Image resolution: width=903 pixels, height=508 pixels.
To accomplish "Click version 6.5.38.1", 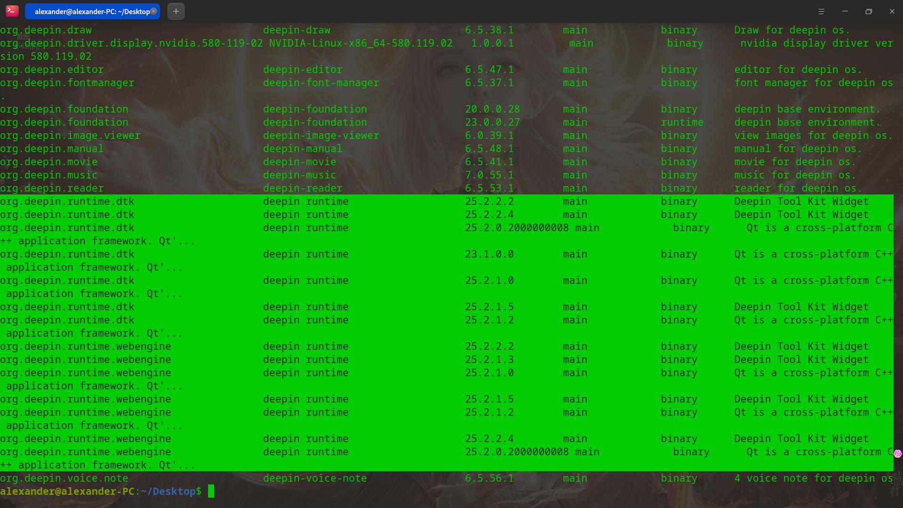I will (489, 30).
